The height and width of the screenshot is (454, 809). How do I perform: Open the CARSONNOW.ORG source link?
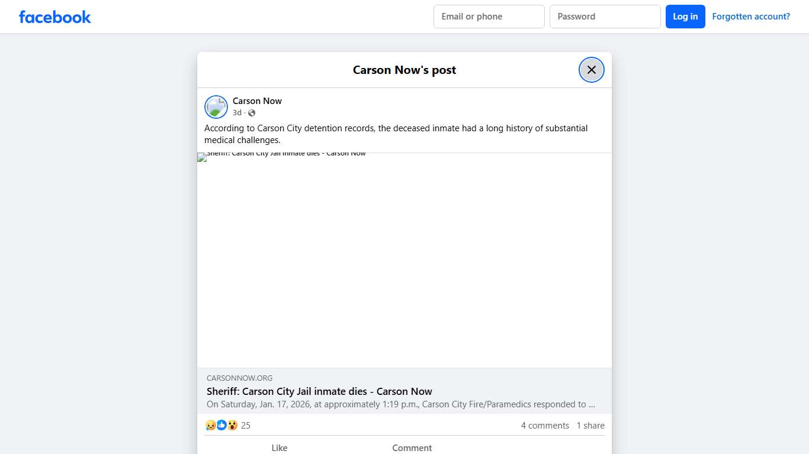239,378
